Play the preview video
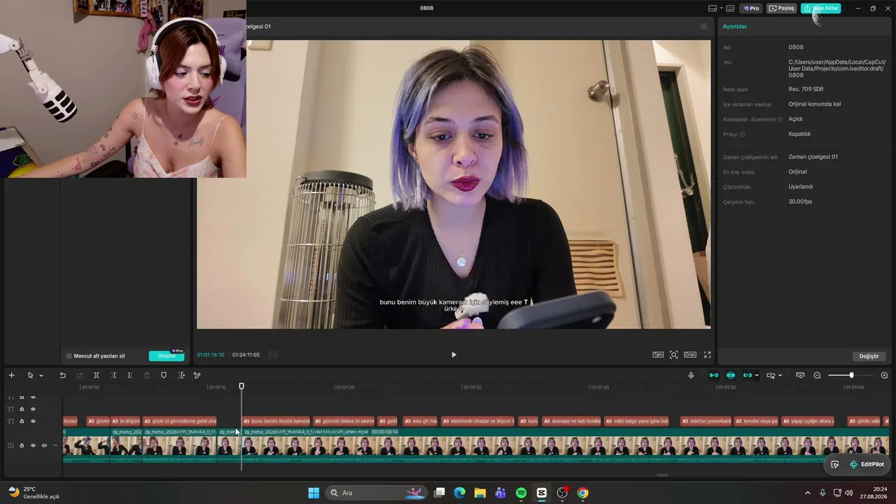Image resolution: width=896 pixels, height=504 pixels. [454, 355]
